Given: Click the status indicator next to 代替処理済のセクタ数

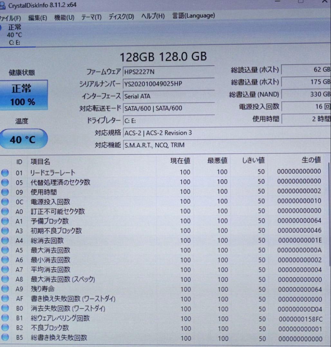Looking at the screenshot, I should pyautogui.click(x=5, y=182).
